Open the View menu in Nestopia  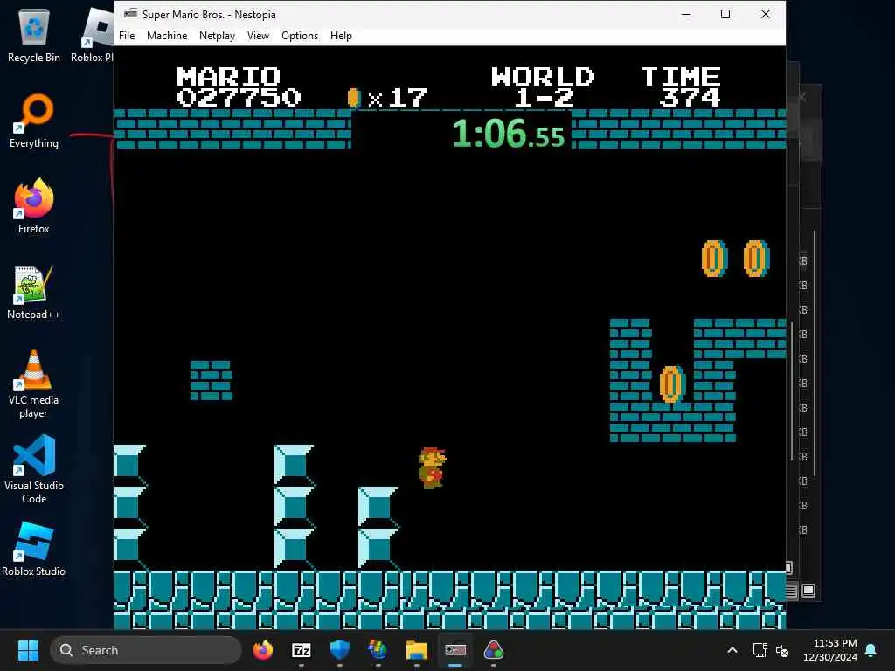(258, 35)
